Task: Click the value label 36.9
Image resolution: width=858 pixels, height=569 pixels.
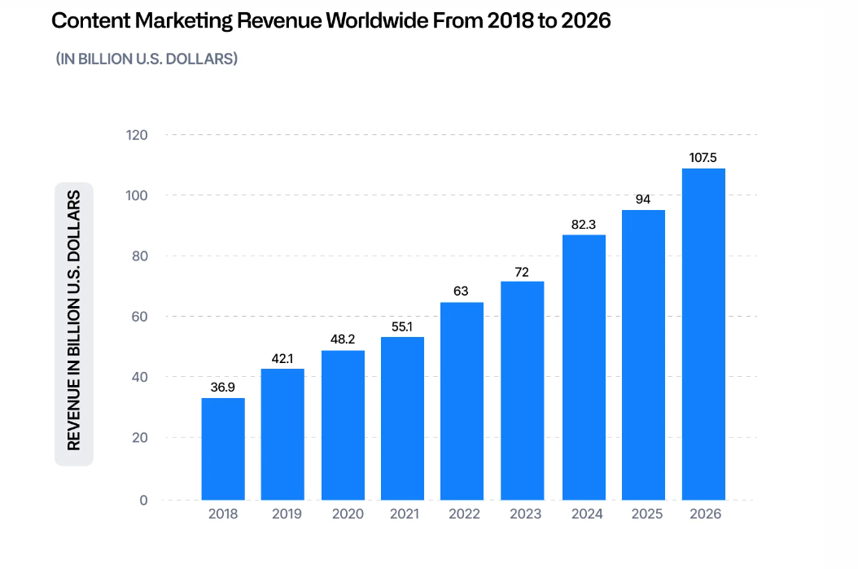Action: pyautogui.click(x=223, y=387)
